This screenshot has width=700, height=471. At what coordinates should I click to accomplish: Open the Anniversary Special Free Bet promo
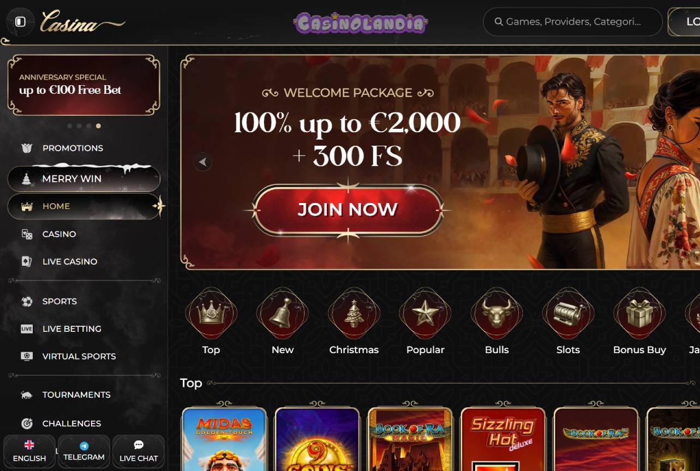coord(83,85)
